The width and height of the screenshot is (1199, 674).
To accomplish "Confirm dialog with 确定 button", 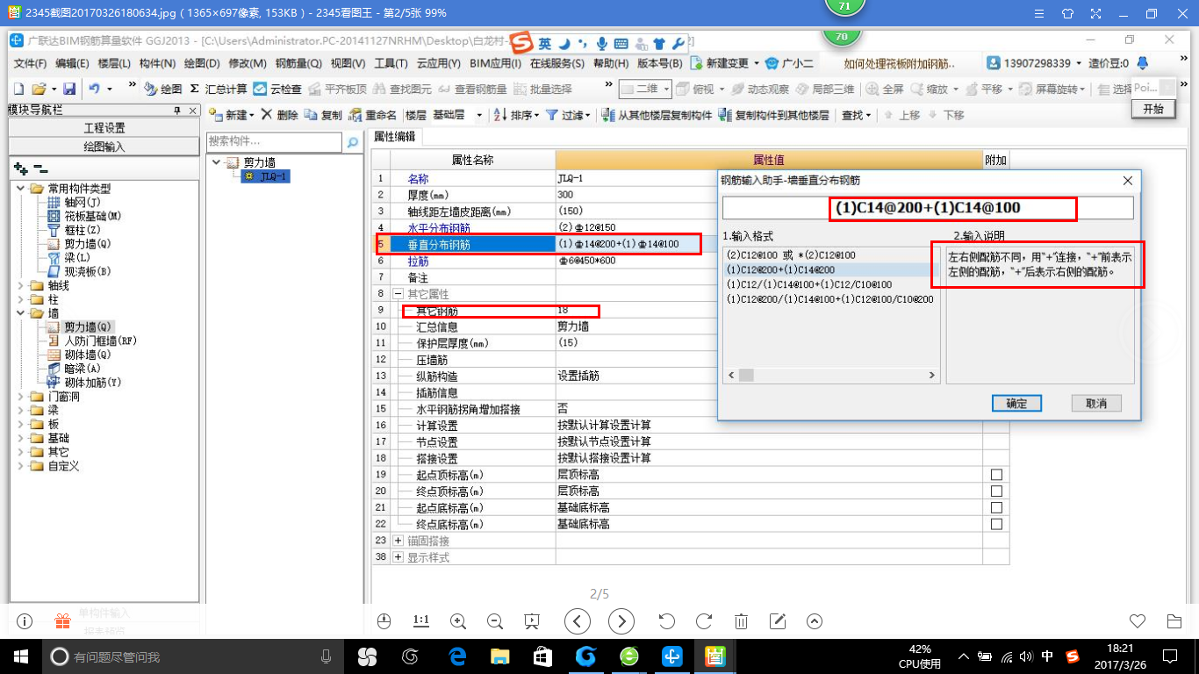I will tap(1016, 404).
